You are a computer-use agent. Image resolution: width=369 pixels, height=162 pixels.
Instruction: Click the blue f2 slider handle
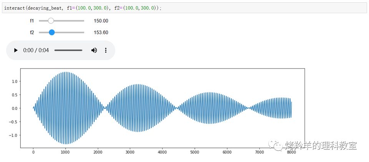point(52,33)
